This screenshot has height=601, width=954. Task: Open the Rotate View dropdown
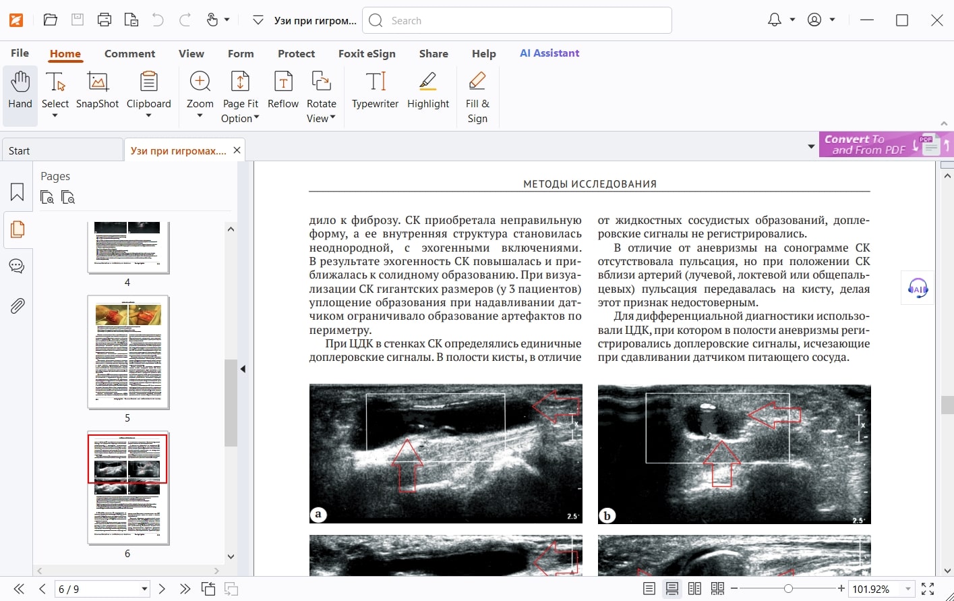coord(321,97)
